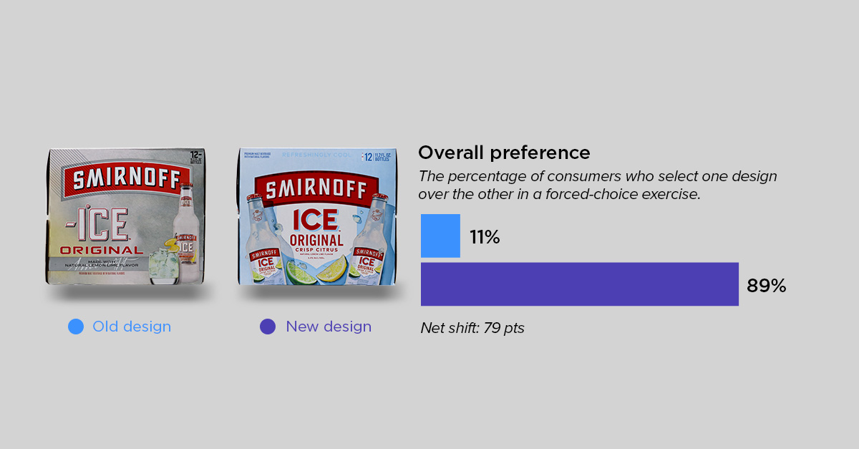Select the Overall preference heading
The image size is (859, 449).
(504, 153)
